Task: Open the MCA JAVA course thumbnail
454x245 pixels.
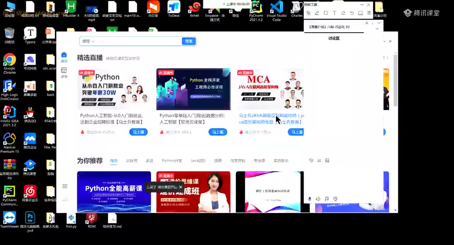Action: click(270, 89)
